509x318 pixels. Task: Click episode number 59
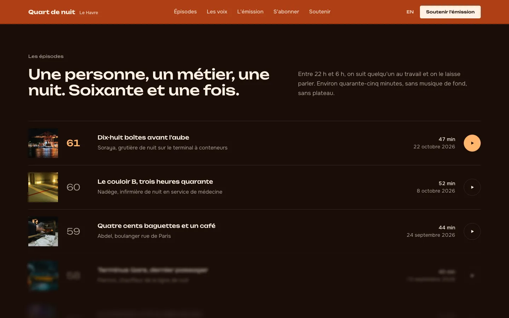pos(73,231)
